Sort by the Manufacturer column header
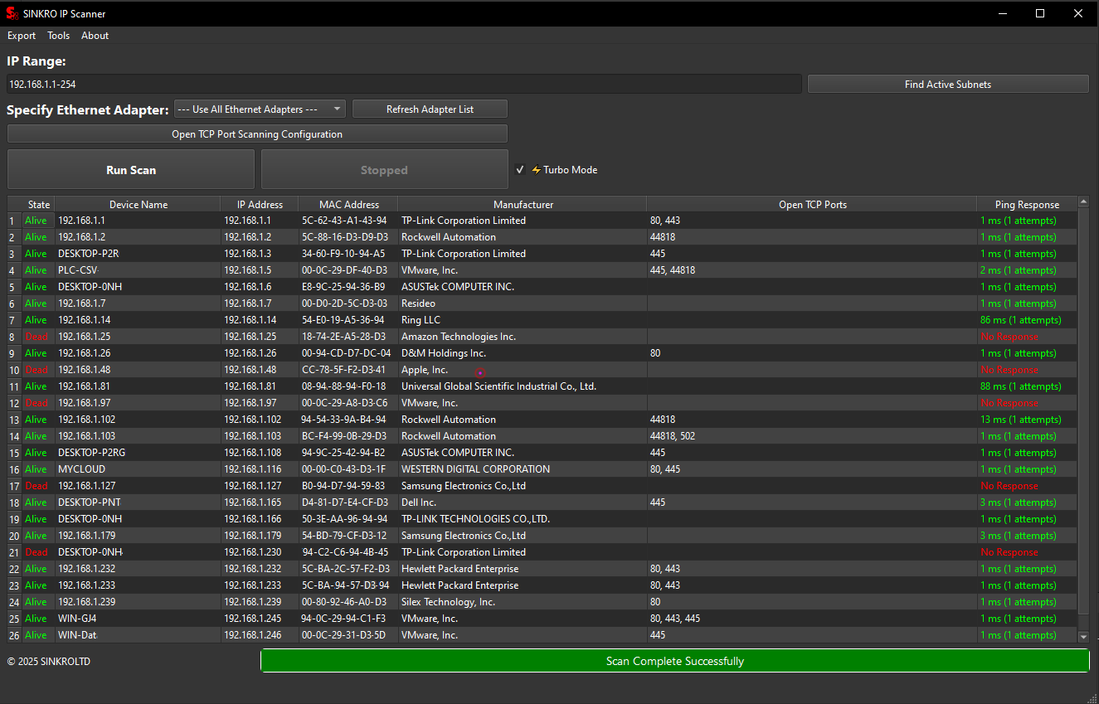Image resolution: width=1099 pixels, height=704 pixels. (x=523, y=204)
